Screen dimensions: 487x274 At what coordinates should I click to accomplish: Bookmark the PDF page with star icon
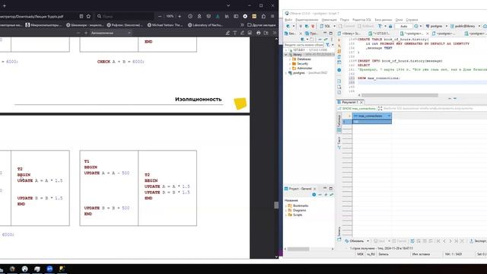pyautogui.click(x=88, y=16)
